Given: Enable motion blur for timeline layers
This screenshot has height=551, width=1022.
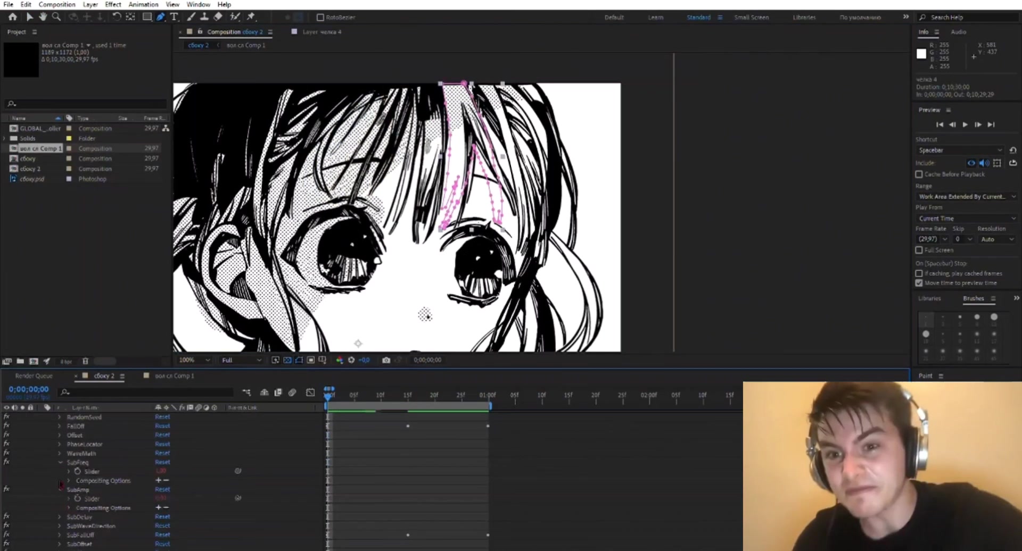Looking at the screenshot, I should tap(292, 393).
